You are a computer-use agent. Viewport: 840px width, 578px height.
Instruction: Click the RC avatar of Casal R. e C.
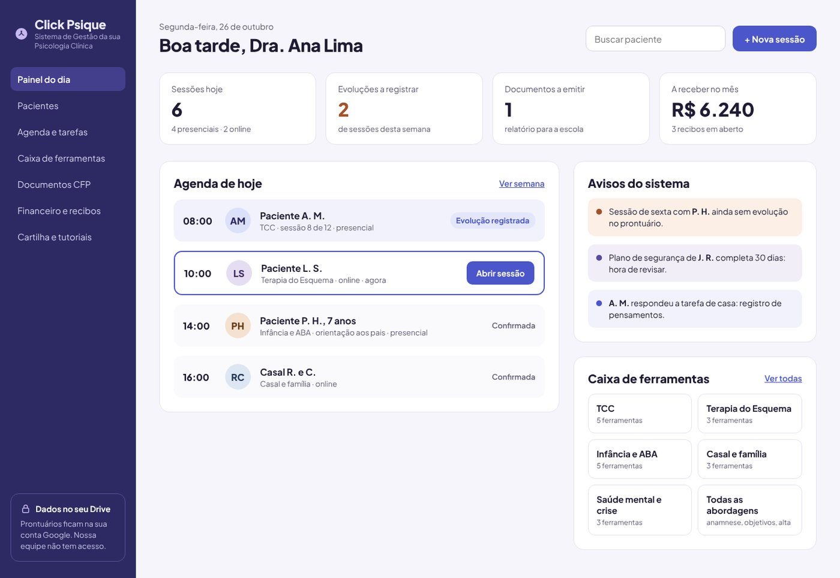[x=238, y=378]
